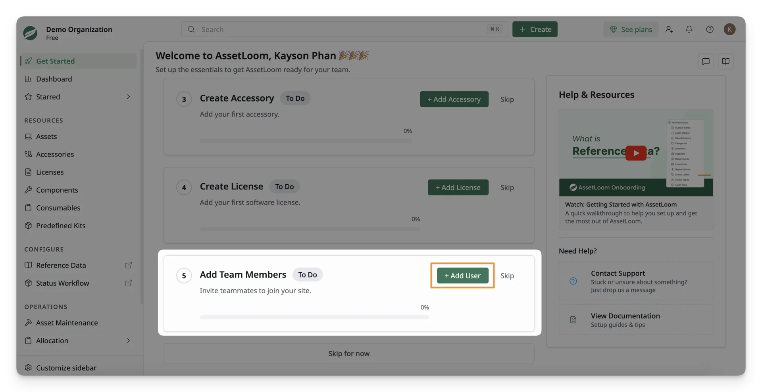Click the Search input field
The image size is (762, 392).
[x=344, y=29]
